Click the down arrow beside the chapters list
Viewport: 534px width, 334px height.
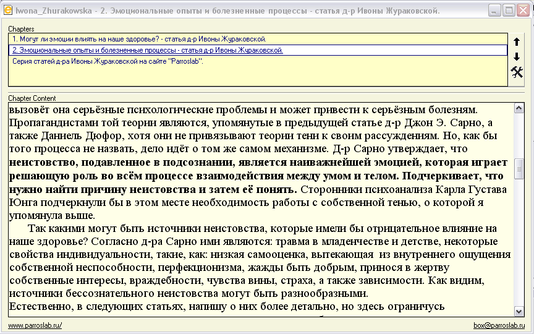pos(517,56)
